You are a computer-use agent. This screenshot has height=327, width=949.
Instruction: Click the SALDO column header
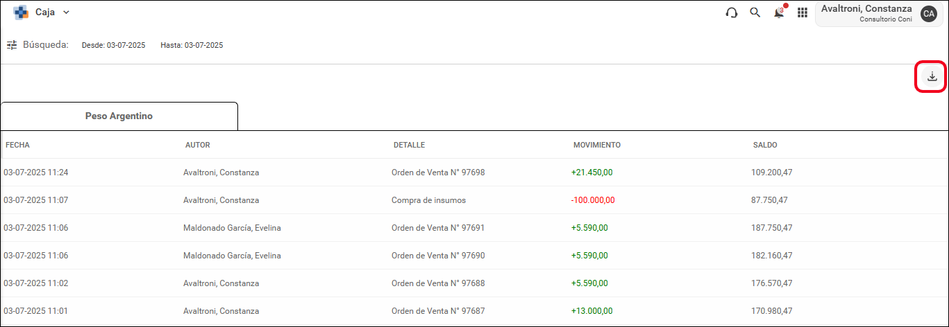point(765,145)
